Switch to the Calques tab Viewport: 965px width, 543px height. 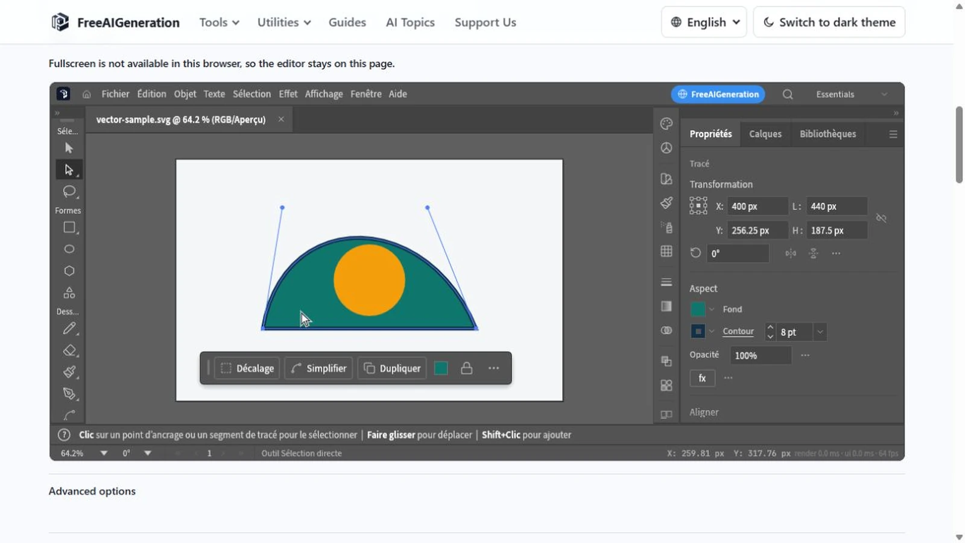pos(765,134)
